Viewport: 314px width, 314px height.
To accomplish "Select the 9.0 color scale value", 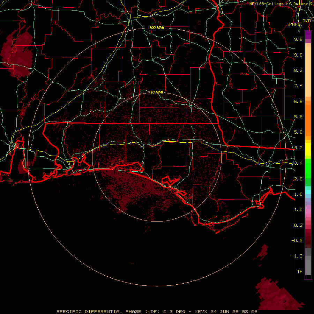I will pos(298,55).
